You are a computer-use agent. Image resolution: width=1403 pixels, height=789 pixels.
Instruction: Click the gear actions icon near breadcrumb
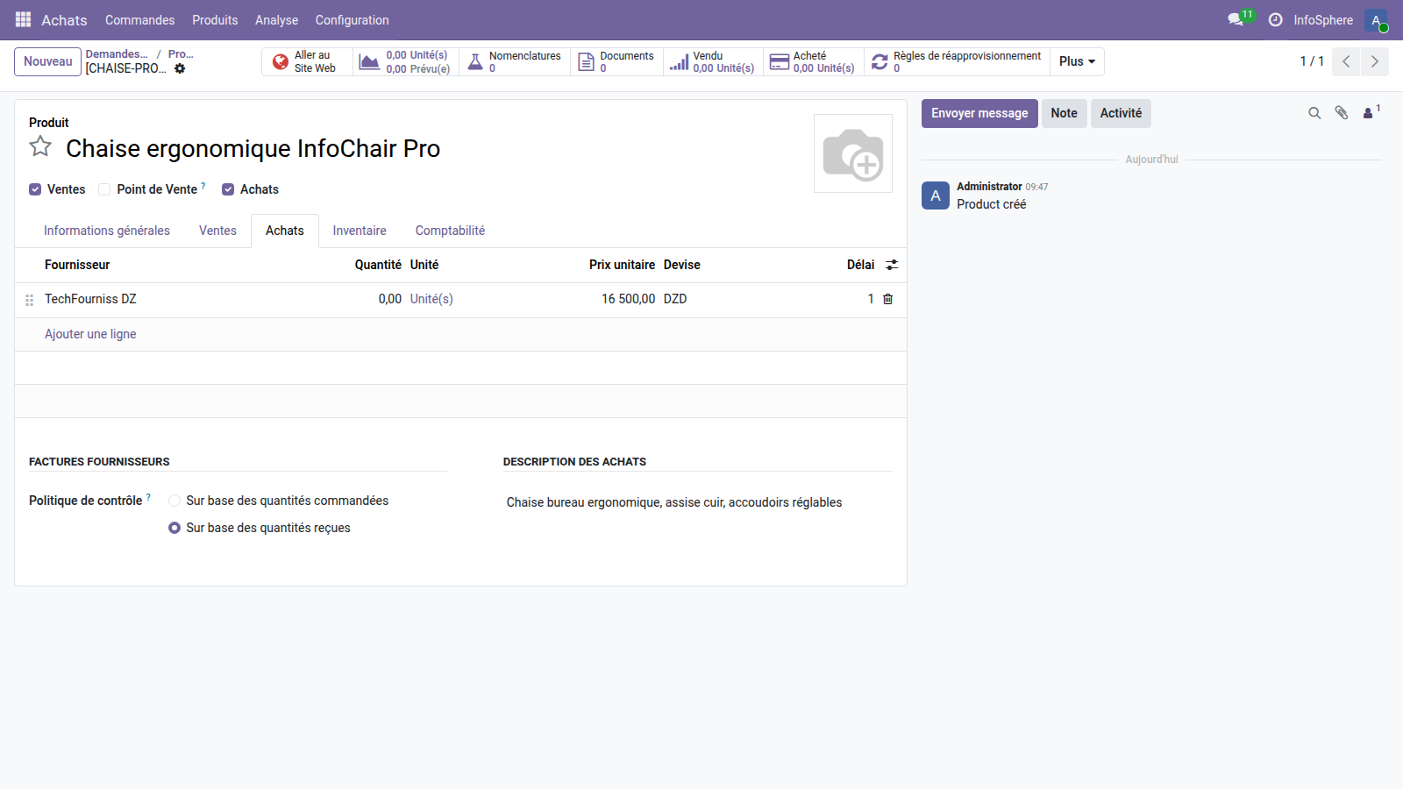(180, 68)
